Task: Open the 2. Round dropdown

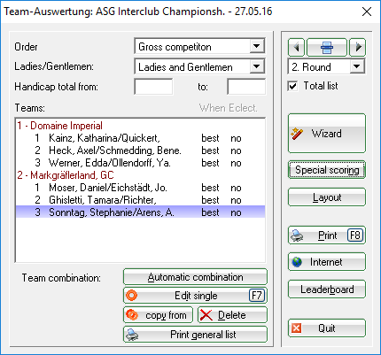Action: tap(357, 66)
